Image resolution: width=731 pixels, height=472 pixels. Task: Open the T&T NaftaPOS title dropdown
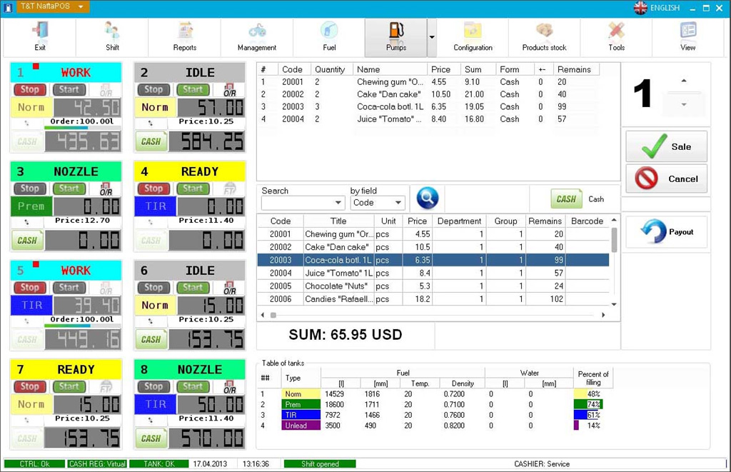click(81, 6)
